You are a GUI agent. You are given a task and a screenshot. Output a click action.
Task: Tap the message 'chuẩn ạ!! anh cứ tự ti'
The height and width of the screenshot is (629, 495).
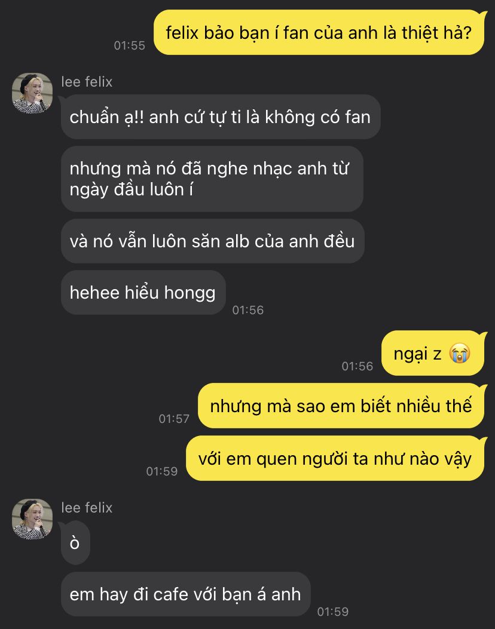point(221,117)
